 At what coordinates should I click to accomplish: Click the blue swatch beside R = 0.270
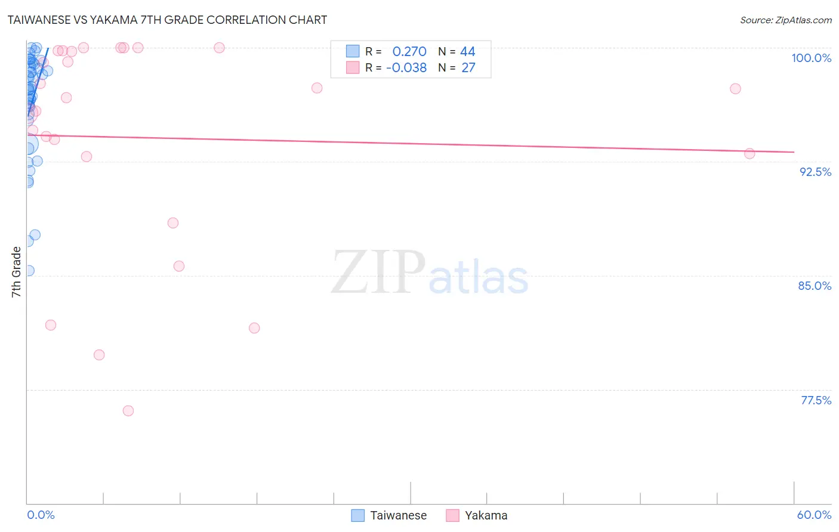click(x=353, y=51)
